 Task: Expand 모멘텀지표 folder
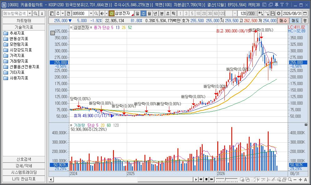click(16, 44)
